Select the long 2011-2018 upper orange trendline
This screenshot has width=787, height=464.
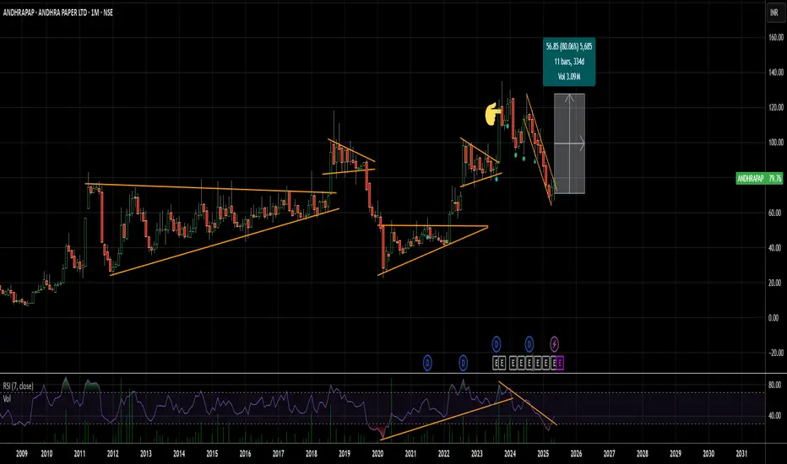[x=211, y=189]
